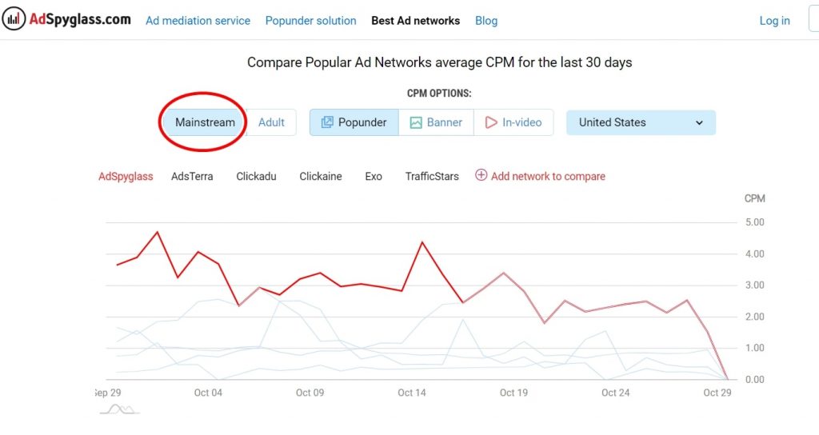The image size is (819, 435).
Task: Open the Blog link
Action: tap(486, 20)
